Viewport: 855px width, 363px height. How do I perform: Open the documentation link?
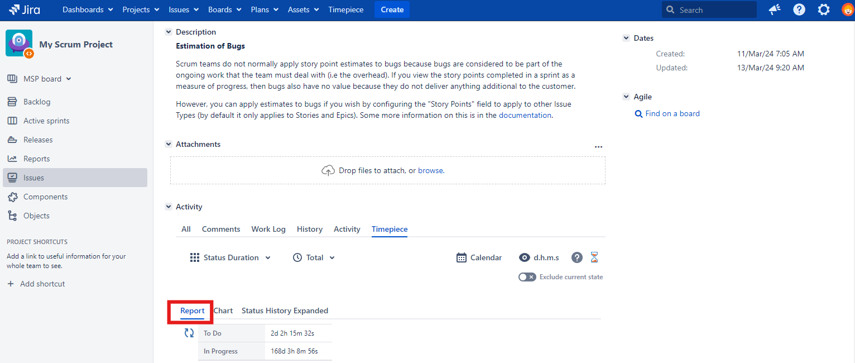[525, 115]
